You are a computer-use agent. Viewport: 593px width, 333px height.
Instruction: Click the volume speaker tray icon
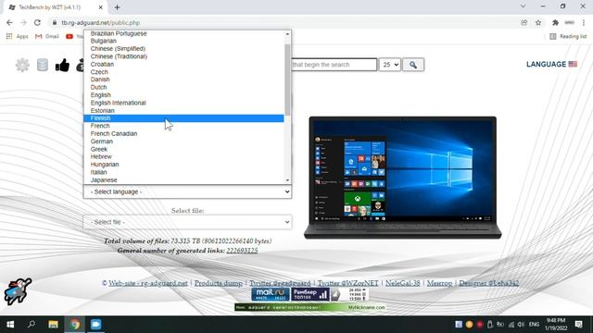521,325
